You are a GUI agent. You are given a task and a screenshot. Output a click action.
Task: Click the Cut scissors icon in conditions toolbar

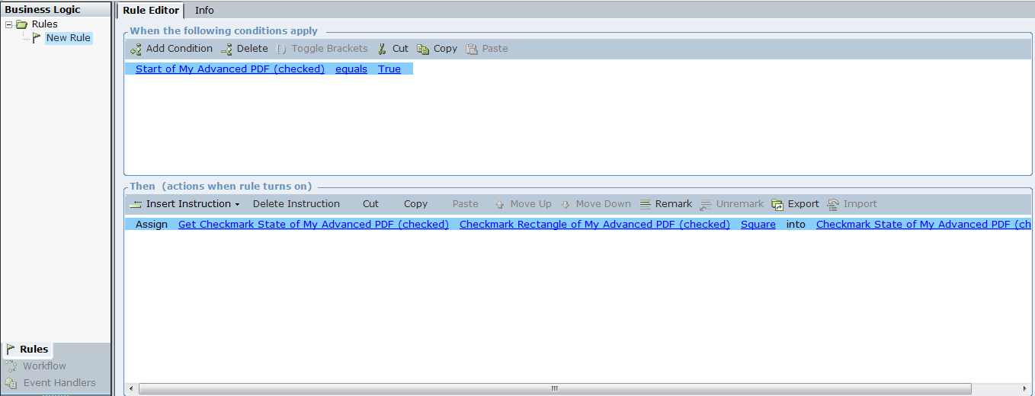(383, 49)
